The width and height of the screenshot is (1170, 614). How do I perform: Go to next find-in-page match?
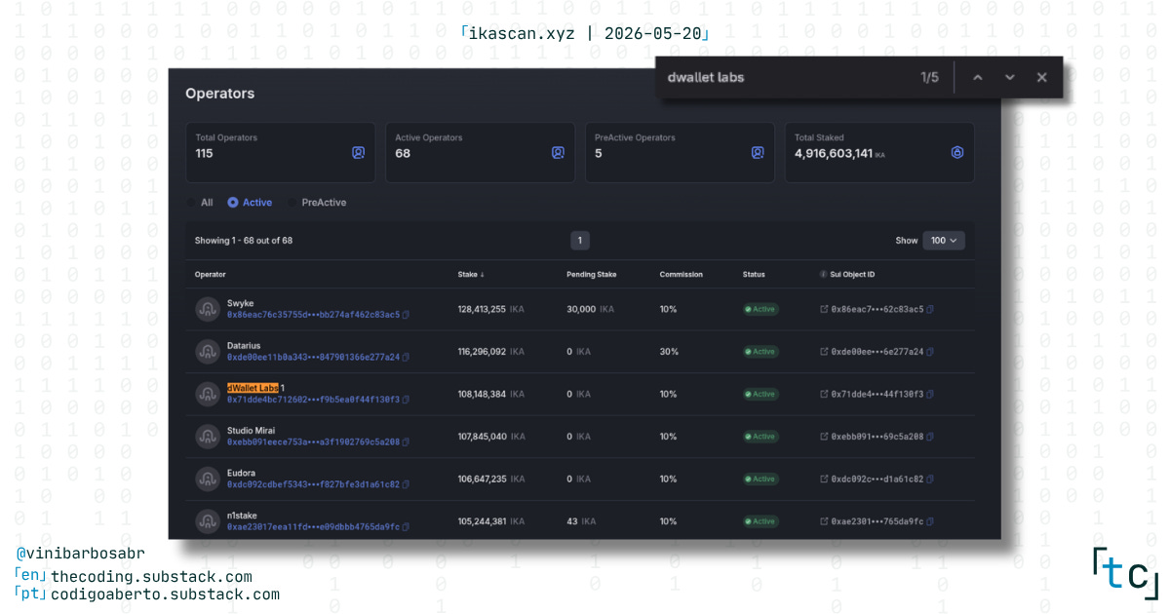coord(1010,78)
